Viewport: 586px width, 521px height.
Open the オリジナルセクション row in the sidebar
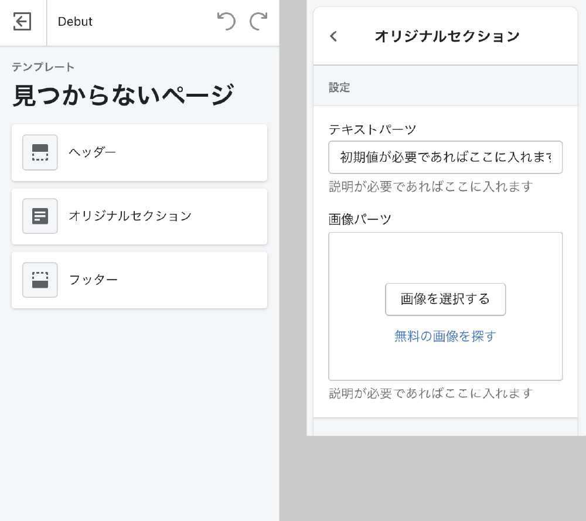pyautogui.click(x=164, y=216)
